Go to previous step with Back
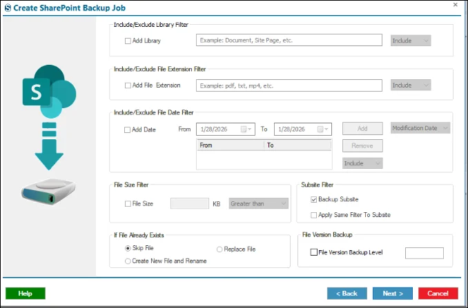 347,294
